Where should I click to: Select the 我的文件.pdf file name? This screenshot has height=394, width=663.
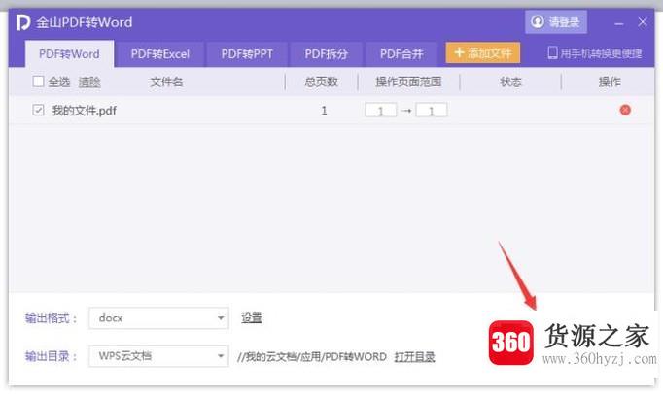[x=85, y=111]
